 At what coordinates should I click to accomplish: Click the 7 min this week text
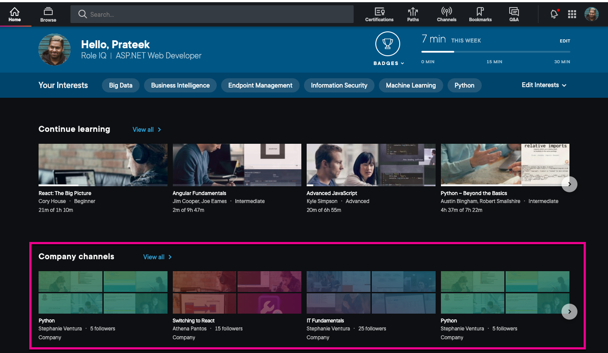point(451,39)
